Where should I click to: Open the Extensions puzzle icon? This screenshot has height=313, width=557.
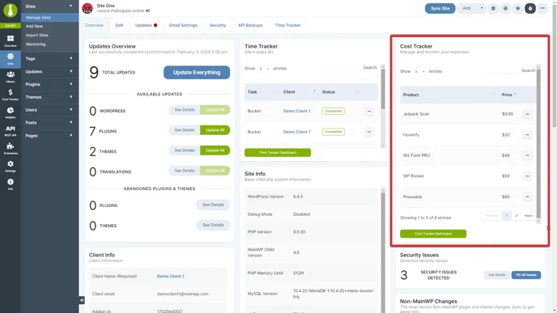pos(11,148)
